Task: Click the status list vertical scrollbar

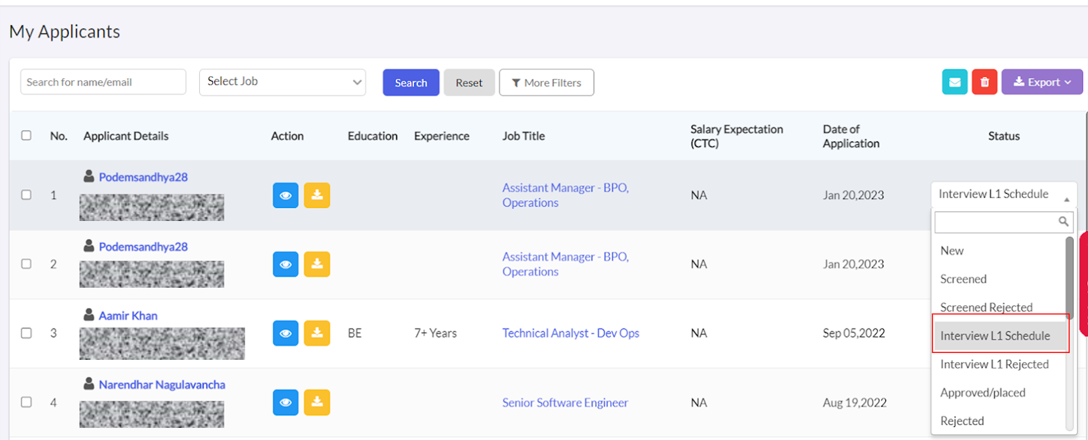Action: pyautogui.click(x=1069, y=279)
